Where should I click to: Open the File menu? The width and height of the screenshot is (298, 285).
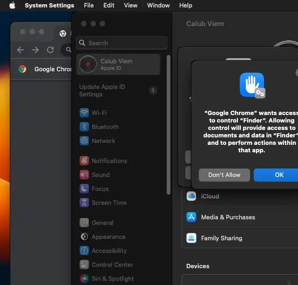pyautogui.click(x=89, y=5)
